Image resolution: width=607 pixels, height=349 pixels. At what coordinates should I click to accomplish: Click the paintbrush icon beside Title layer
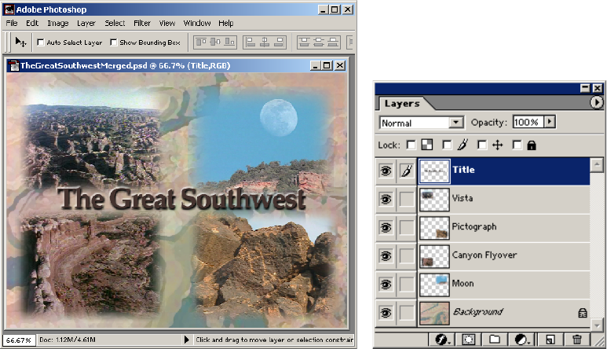coord(407,171)
